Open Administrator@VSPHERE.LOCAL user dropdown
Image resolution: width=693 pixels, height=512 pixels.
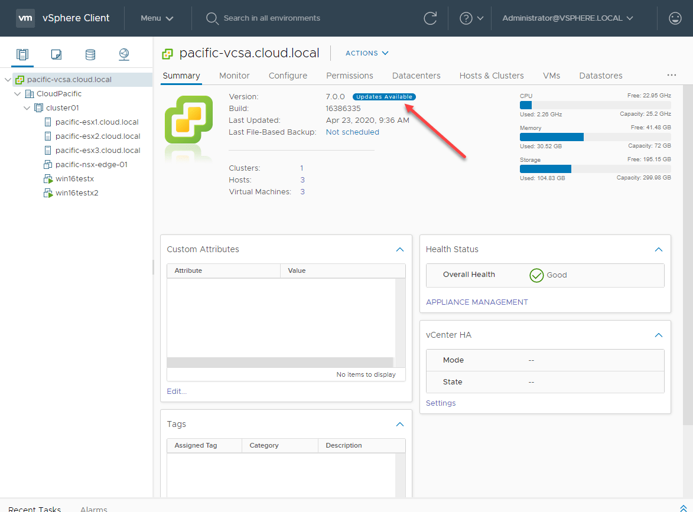pyautogui.click(x=568, y=18)
